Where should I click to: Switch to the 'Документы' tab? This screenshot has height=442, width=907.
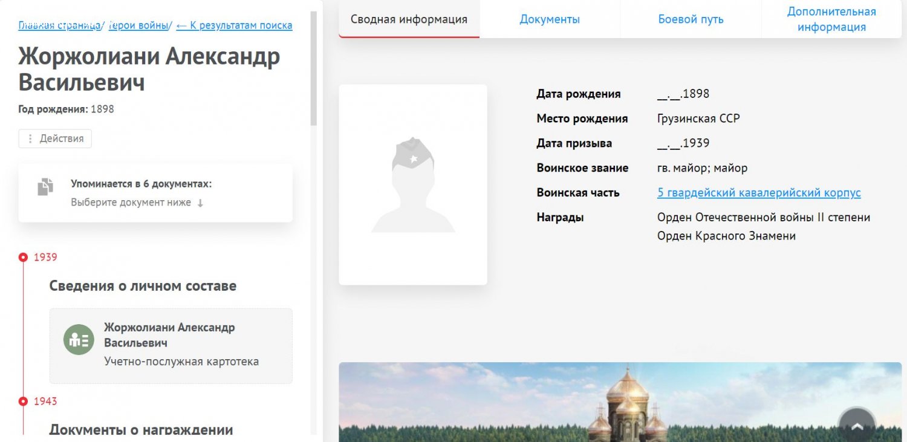tap(550, 19)
